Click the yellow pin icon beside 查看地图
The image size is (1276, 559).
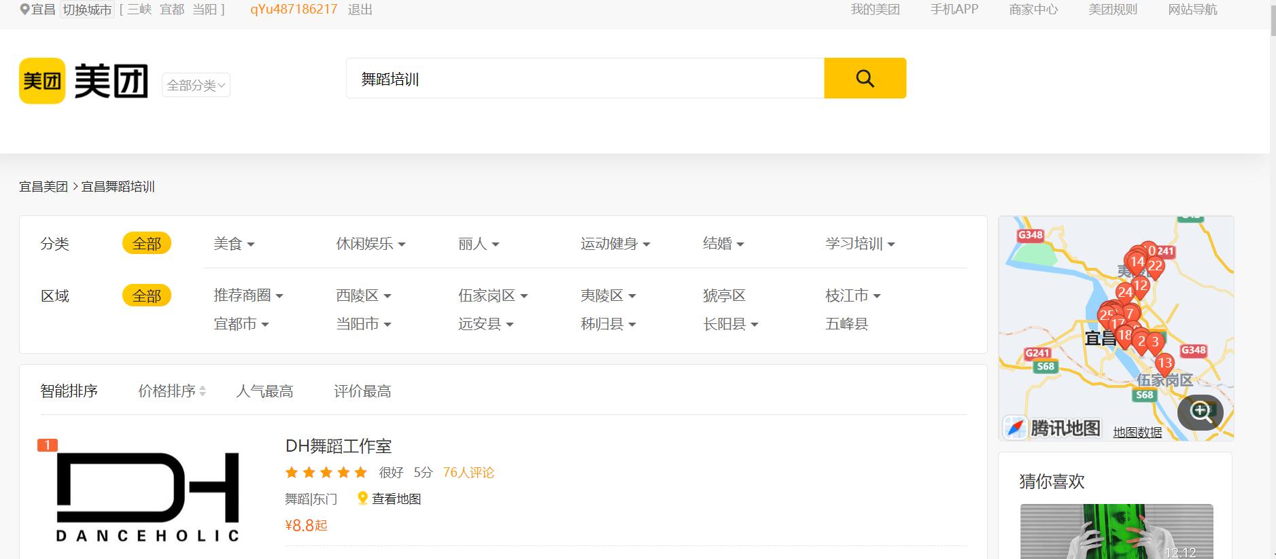pos(362,499)
